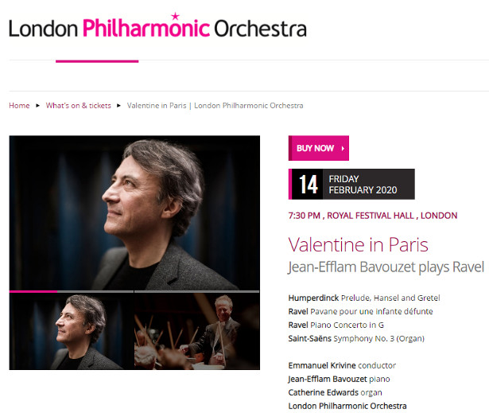Click Jean-Efflam Bavouzet piano performer name
489x413 pixels.
[328, 379]
